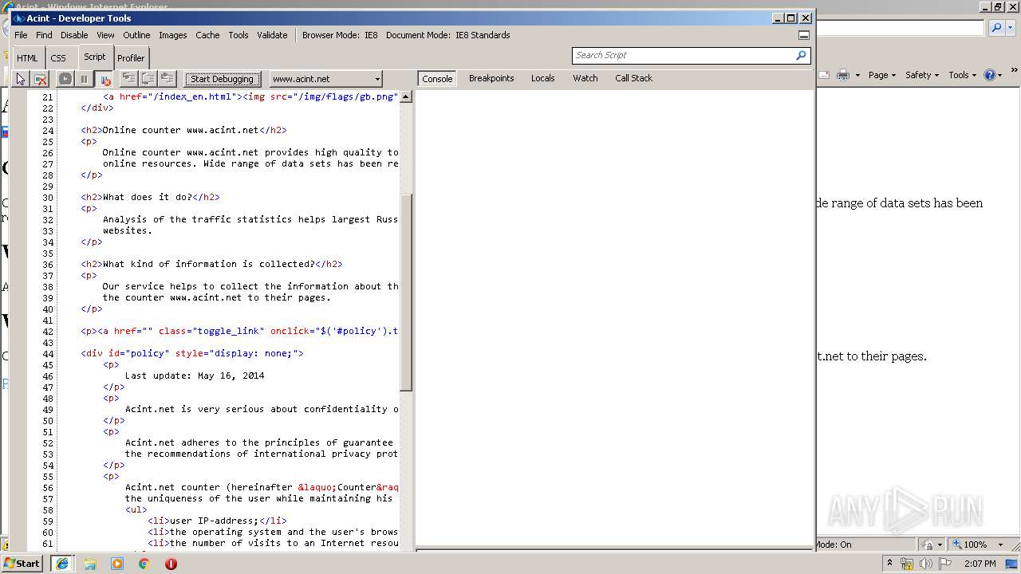Select the Console pane tab
The image size is (1021, 574).
point(437,78)
